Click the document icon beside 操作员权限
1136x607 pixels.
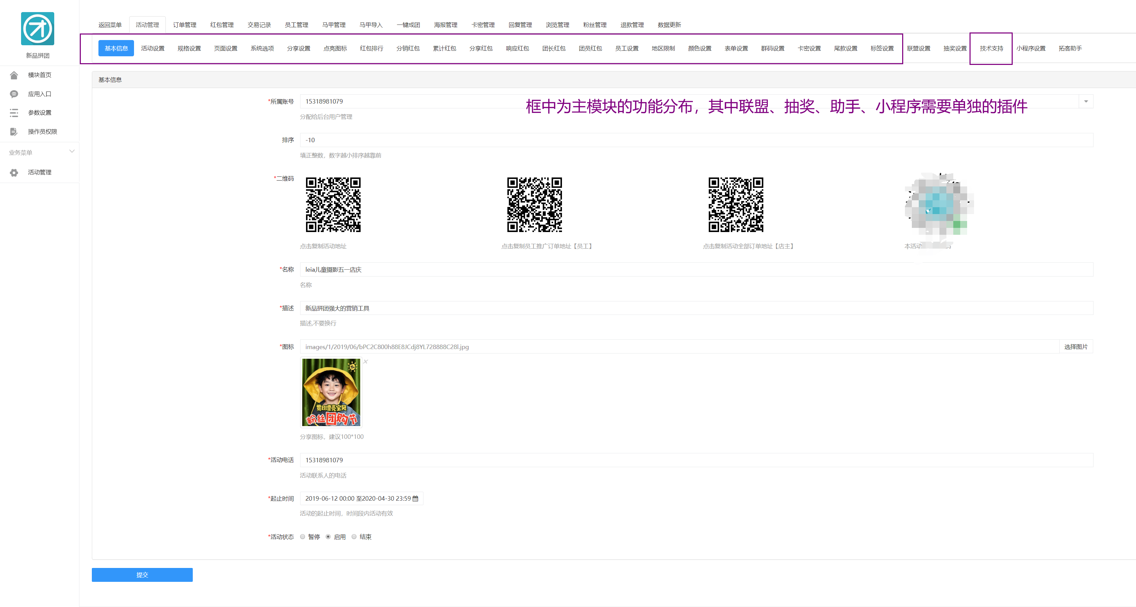(14, 131)
